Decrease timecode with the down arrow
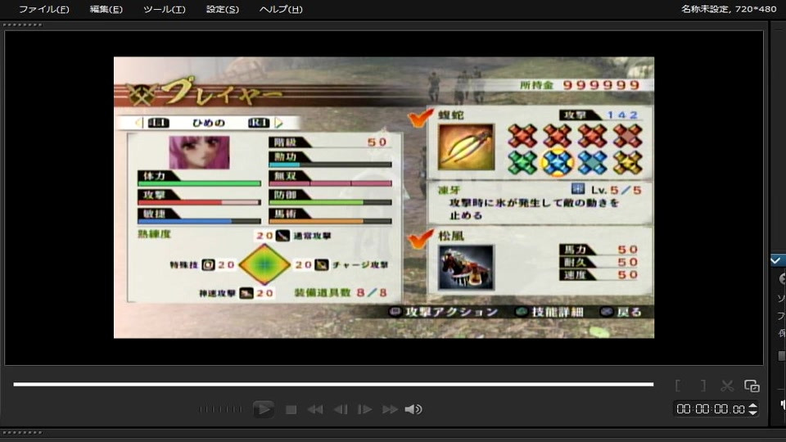 click(x=753, y=413)
